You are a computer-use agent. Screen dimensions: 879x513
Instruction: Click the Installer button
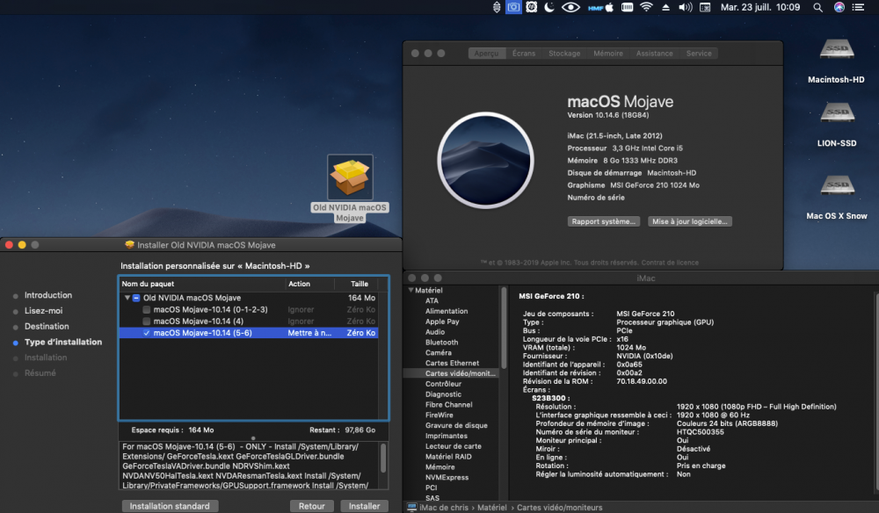(x=365, y=506)
